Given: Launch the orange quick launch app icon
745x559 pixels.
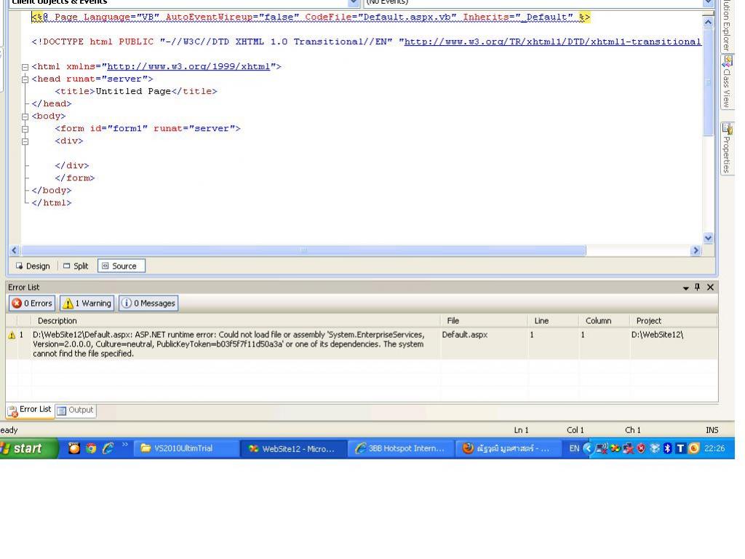Looking at the screenshot, I should pyautogui.click(x=74, y=448).
